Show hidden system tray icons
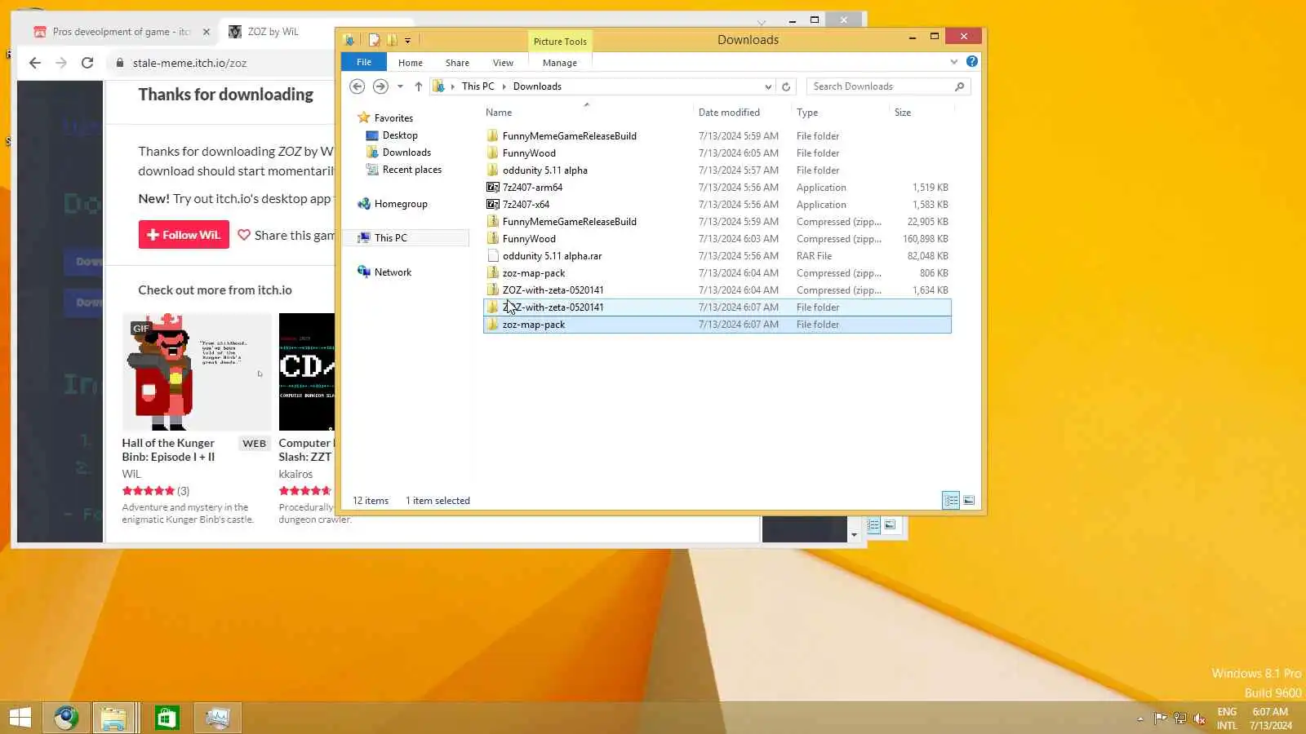Screen dimensions: 1306x734 1140,719
